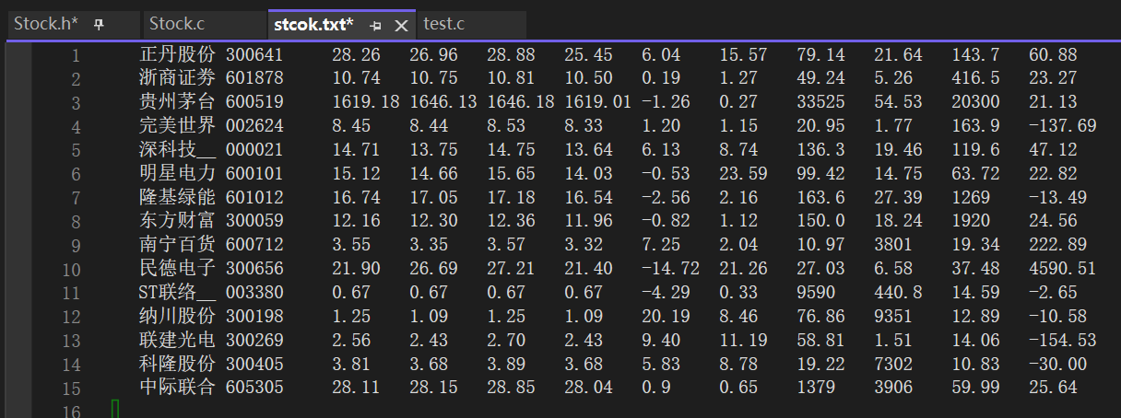Click stock code 605305
1121x418 pixels.
click(254, 388)
